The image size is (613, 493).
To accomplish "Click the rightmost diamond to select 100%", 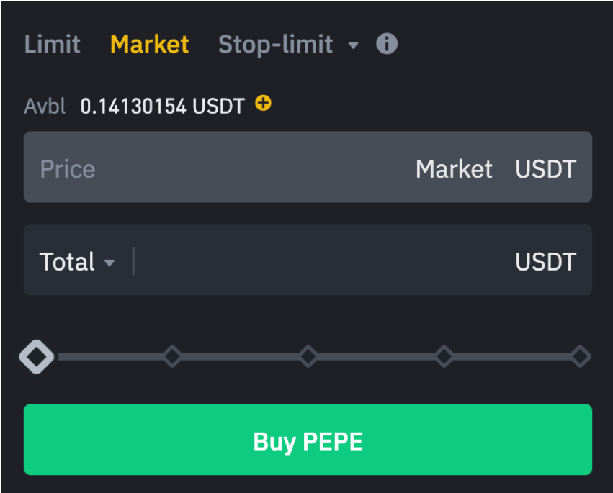I will click(581, 356).
